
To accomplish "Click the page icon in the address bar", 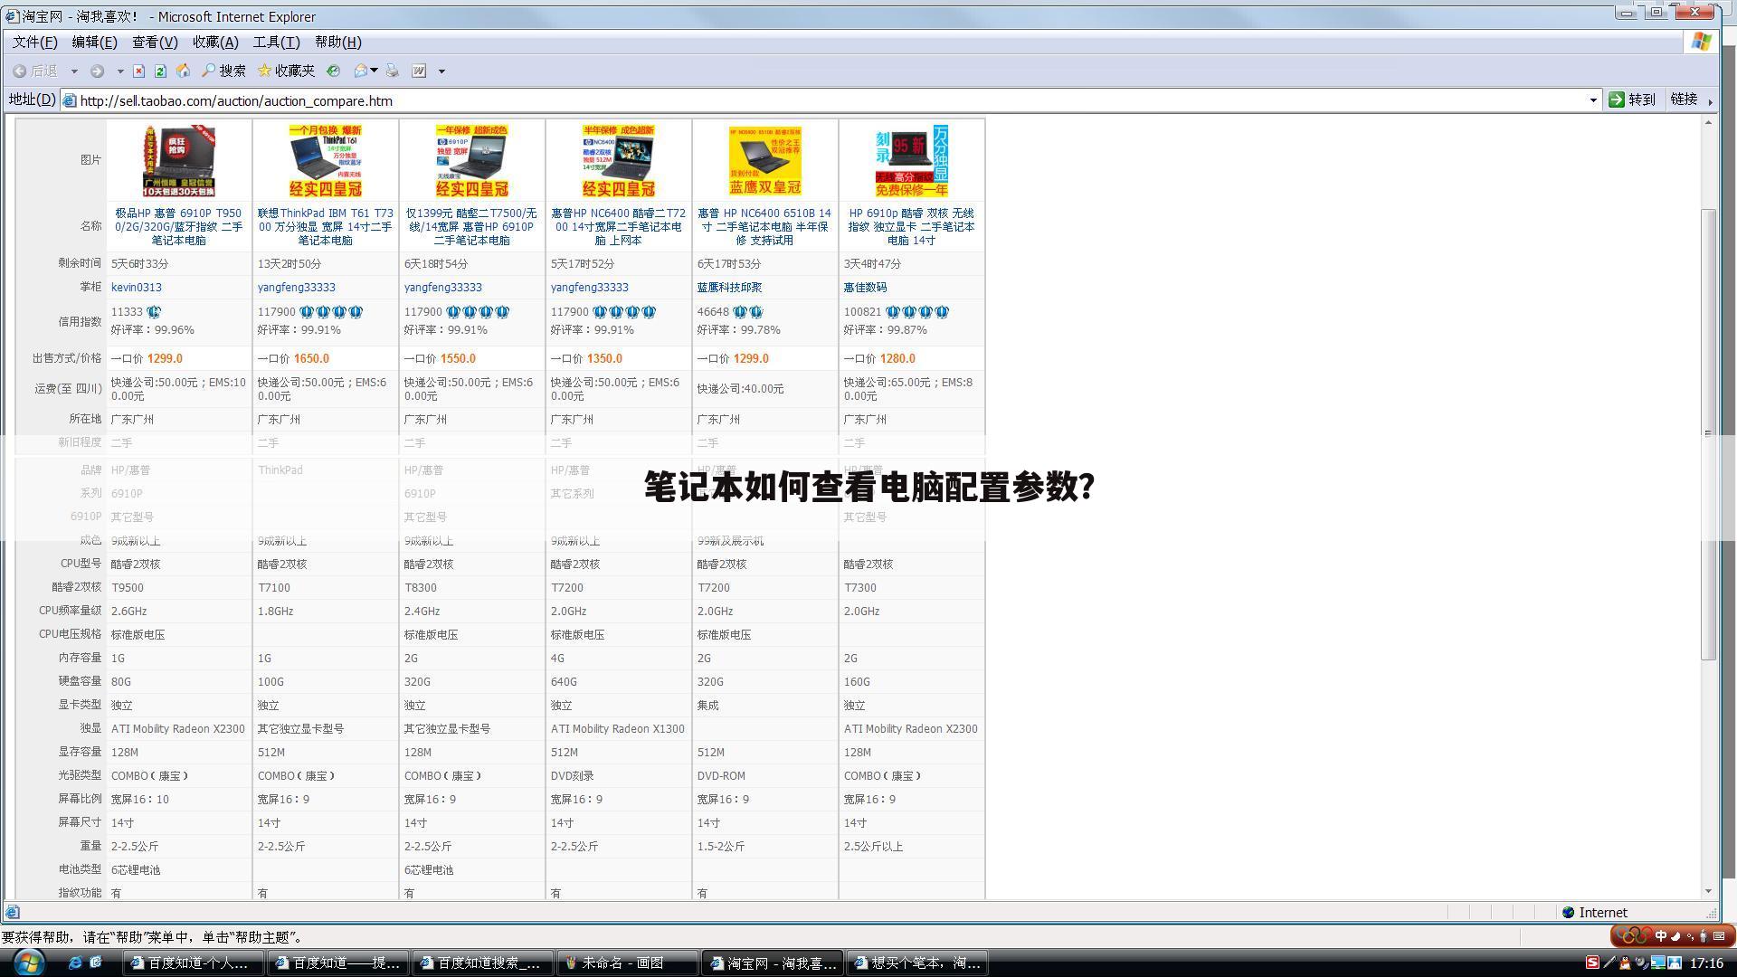I will (69, 100).
